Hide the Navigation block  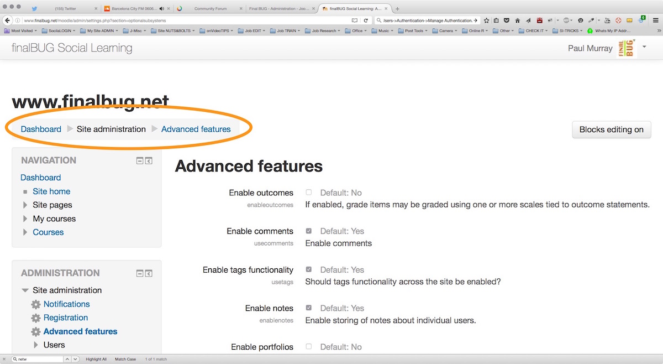[140, 161]
